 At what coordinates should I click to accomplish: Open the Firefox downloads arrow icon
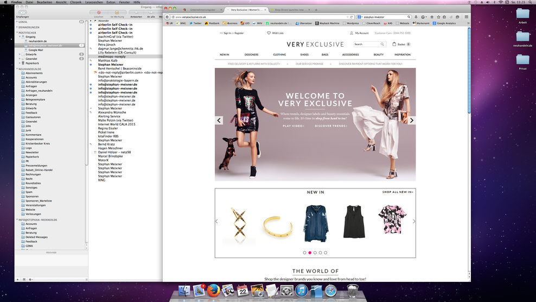coord(416,17)
